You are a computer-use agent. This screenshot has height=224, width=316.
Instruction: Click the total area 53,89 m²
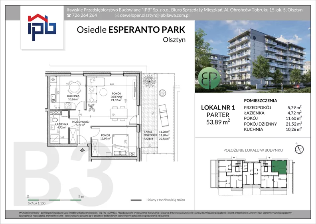point(218,122)
